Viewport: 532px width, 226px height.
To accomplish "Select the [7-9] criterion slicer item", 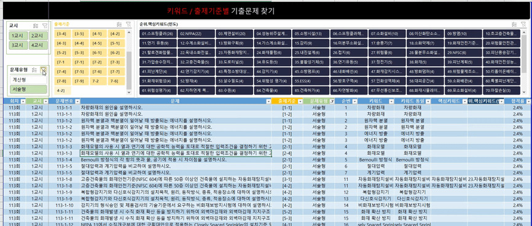I will 80,81.
